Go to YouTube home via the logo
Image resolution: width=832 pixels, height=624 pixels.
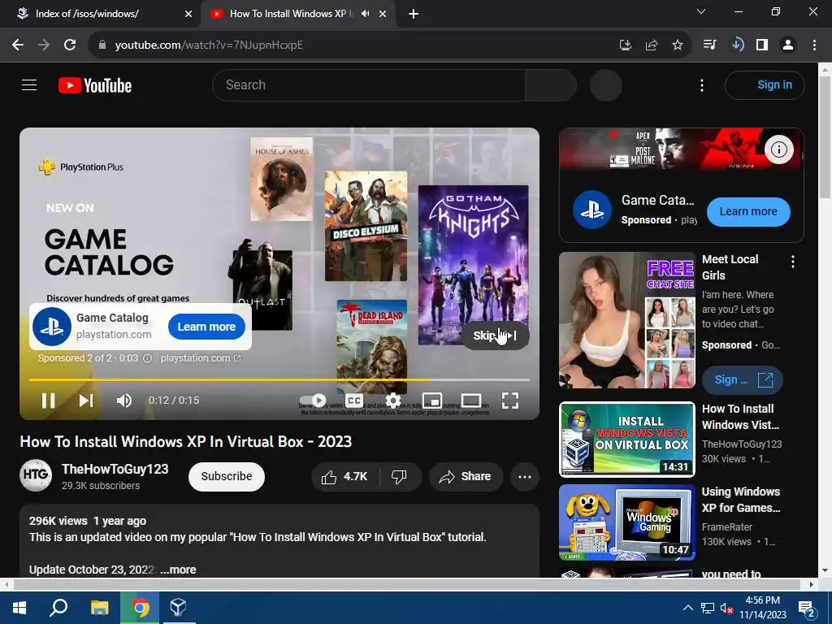[x=95, y=85]
